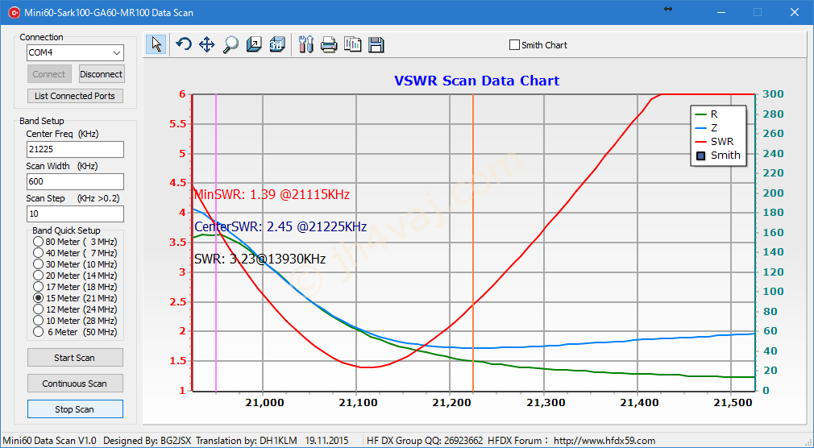Click the print chart icon
Viewport: 814px width, 448px height.
point(329,44)
